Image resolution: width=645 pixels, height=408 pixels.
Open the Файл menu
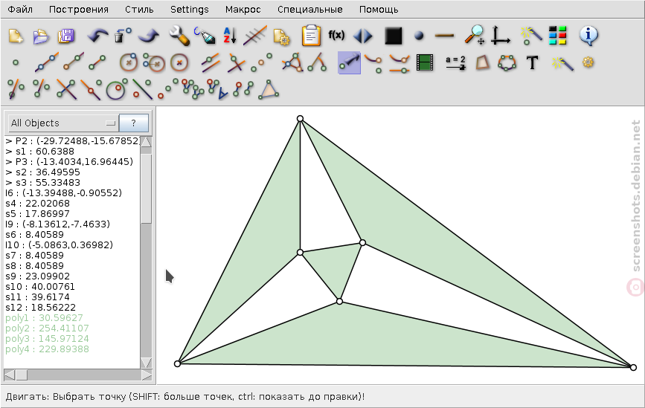20,9
